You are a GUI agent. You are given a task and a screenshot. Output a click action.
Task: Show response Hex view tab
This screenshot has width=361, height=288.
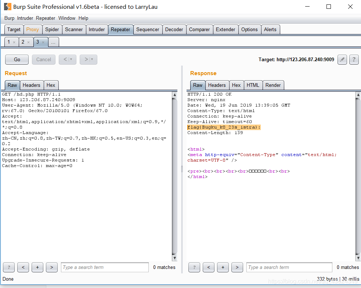236,85
